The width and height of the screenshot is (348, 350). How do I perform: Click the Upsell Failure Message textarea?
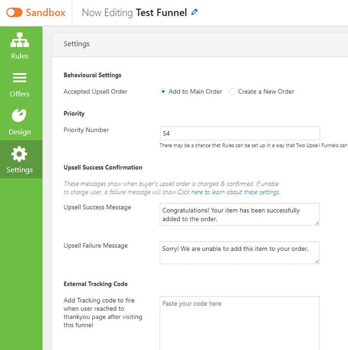239,253
